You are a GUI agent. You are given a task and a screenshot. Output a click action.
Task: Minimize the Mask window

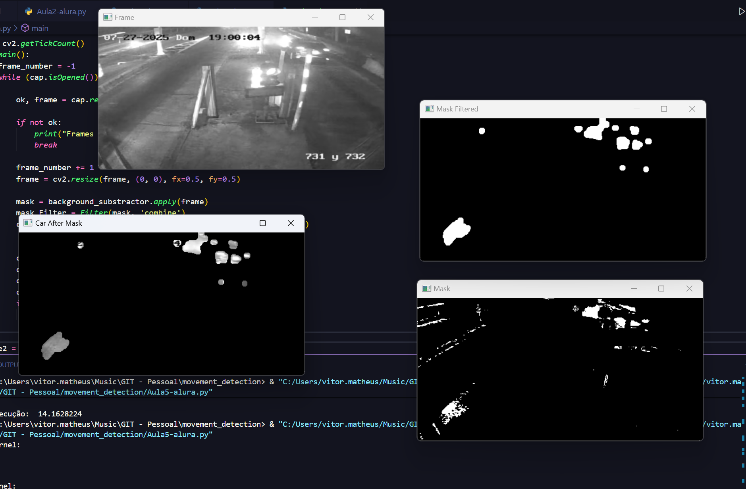(x=634, y=289)
